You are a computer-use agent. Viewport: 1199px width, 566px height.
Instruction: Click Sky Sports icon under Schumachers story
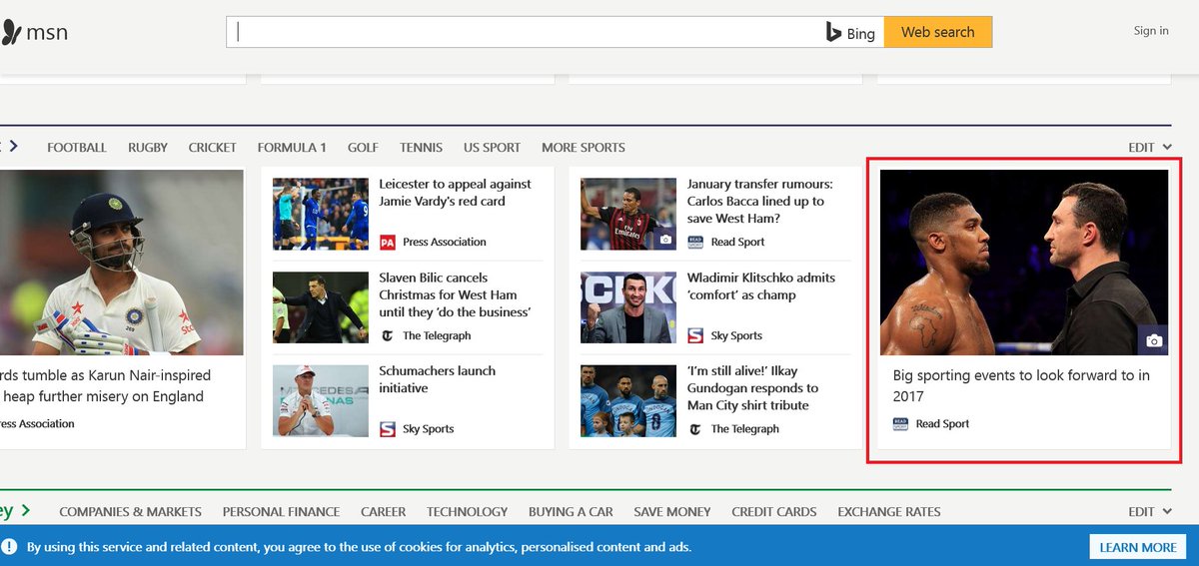pyautogui.click(x=388, y=429)
